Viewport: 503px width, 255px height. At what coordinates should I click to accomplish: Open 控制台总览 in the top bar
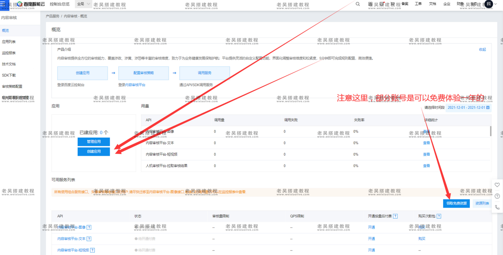coord(60,4)
